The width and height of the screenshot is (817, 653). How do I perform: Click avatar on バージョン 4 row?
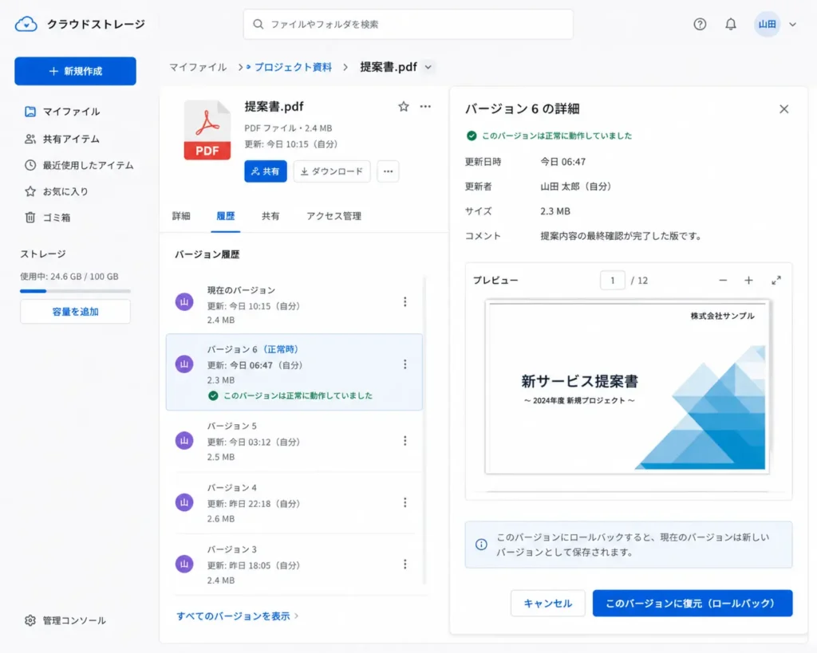184,502
